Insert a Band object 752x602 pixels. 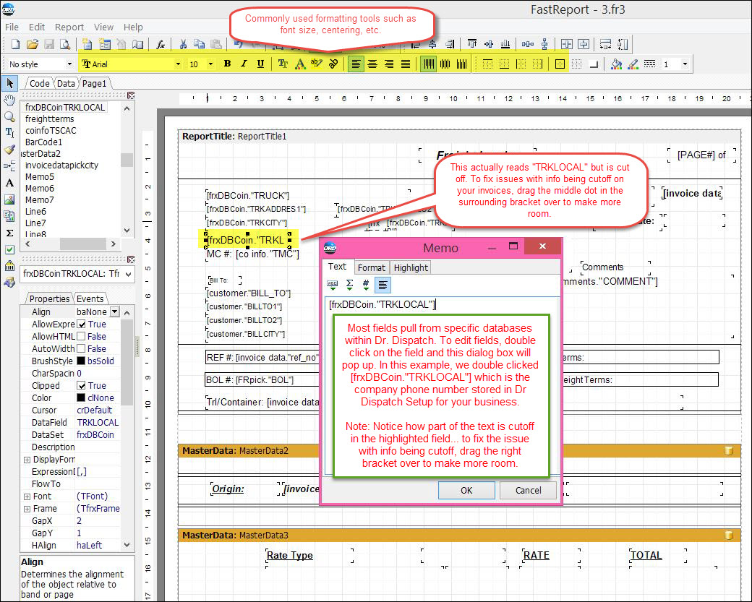click(9, 165)
